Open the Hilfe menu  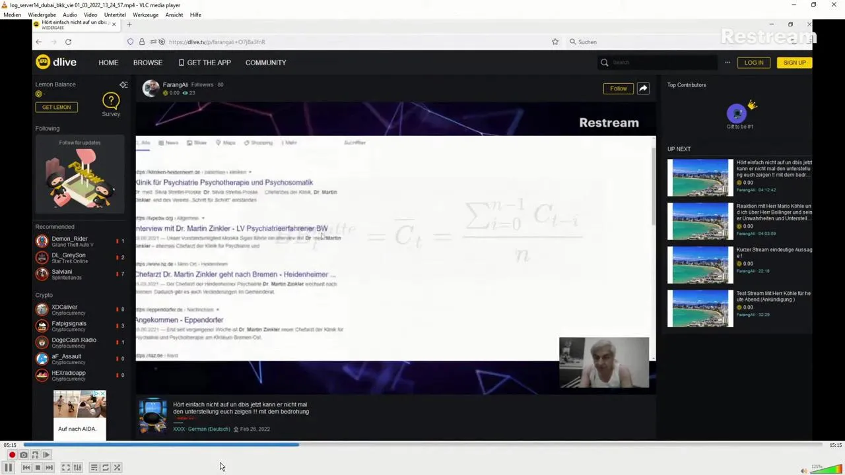tap(195, 15)
